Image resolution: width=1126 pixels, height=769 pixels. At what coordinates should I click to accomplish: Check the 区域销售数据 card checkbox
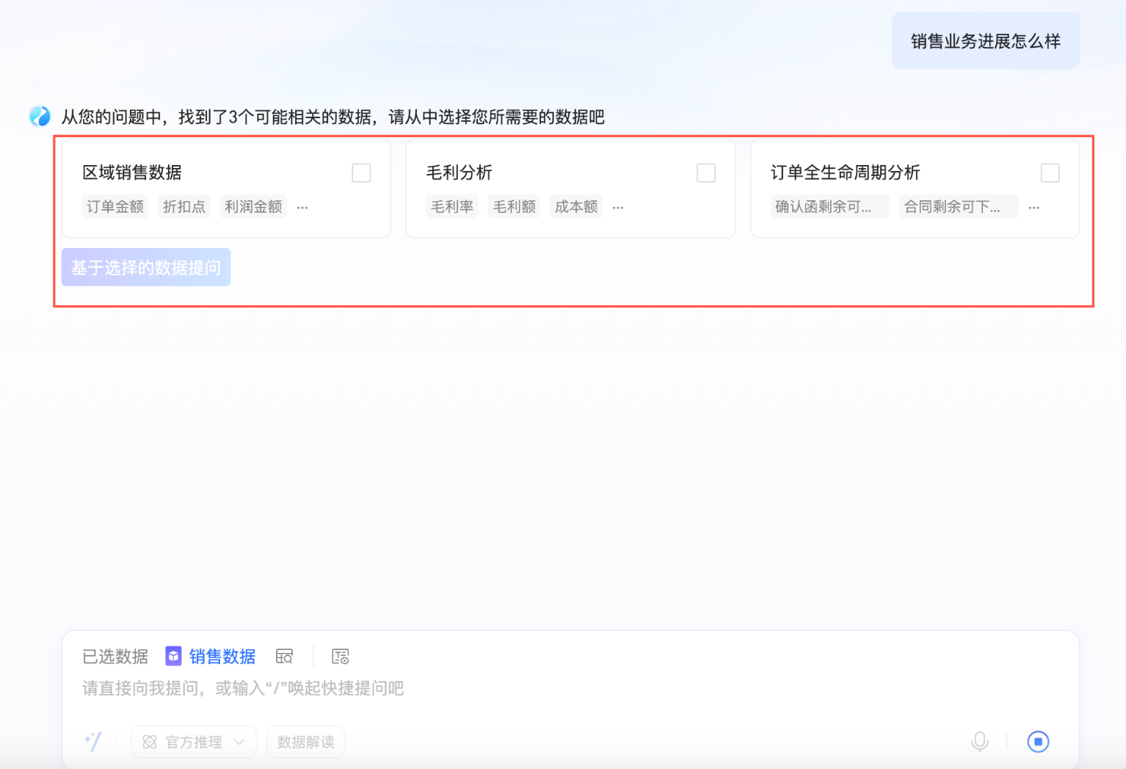[x=361, y=173]
